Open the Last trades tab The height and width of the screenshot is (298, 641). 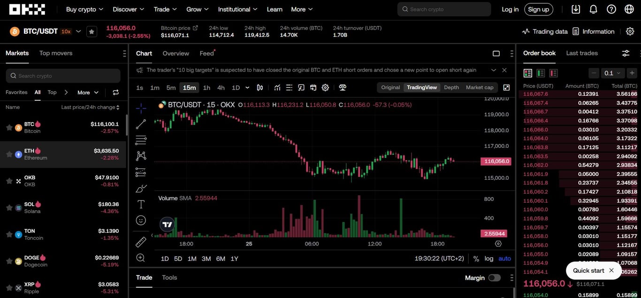click(581, 53)
